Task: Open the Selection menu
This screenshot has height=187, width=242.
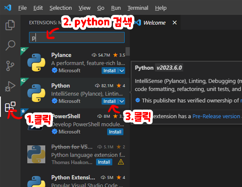Action: pyautogui.click(x=61, y=8)
